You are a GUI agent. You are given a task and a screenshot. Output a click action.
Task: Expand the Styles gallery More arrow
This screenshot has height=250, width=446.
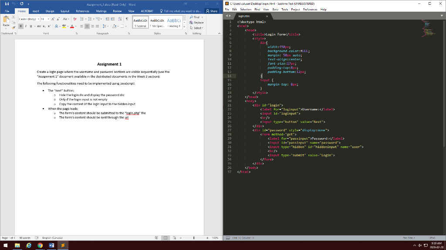pos(184,27)
